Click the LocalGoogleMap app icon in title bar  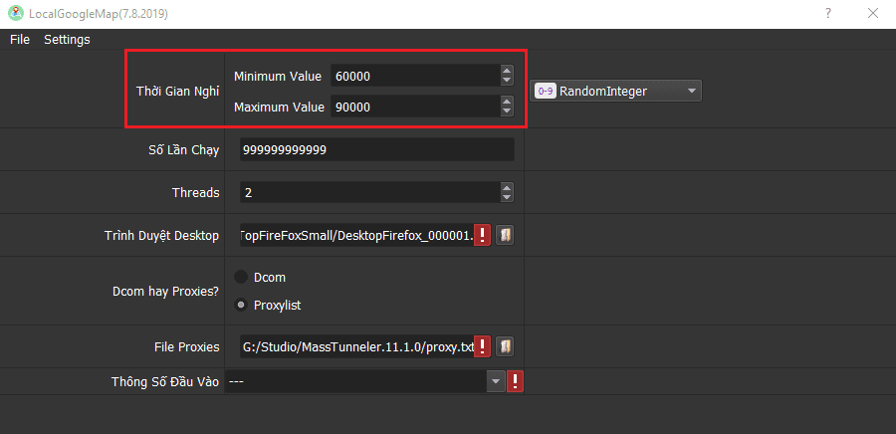click(15, 13)
